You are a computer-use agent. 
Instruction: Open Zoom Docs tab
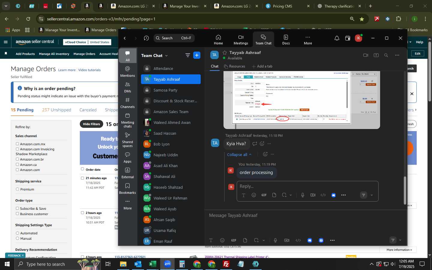(x=286, y=39)
